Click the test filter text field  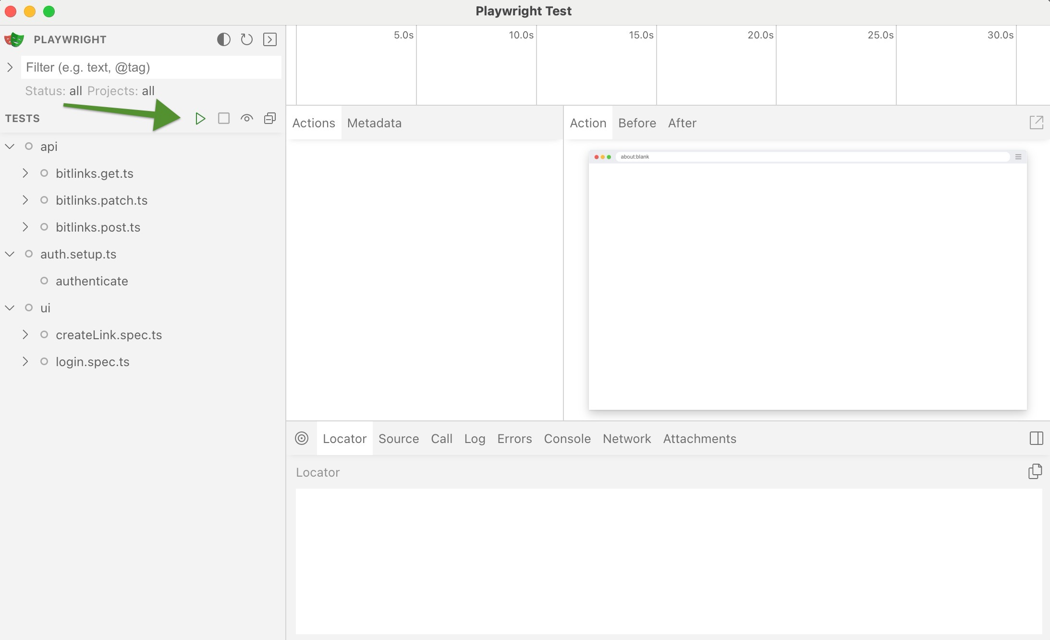(151, 67)
